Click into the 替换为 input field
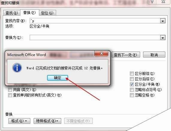The width and height of the screenshot is (171, 131). [95, 37]
